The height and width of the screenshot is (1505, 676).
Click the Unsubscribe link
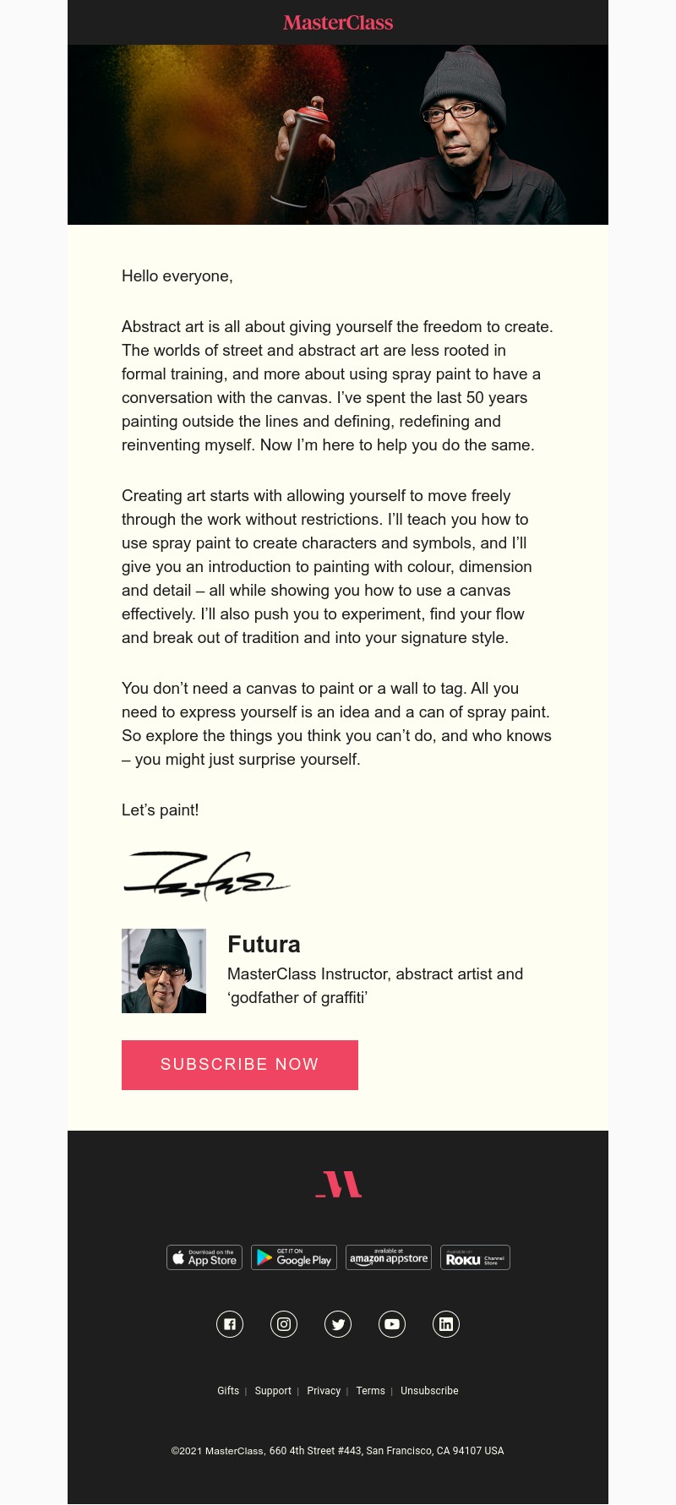429,1391
